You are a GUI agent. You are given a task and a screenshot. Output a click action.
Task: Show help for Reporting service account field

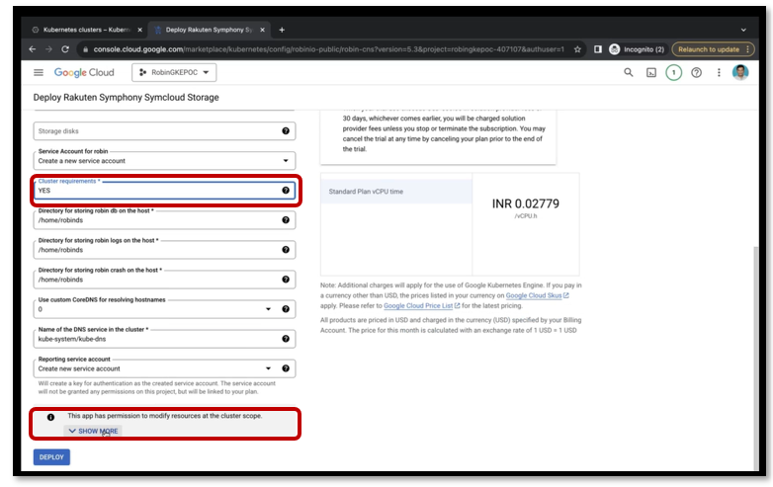286,368
